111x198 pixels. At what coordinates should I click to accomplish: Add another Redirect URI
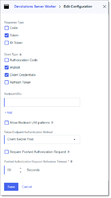(8, 113)
